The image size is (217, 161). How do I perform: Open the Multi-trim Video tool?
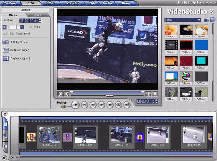(19, 50)
